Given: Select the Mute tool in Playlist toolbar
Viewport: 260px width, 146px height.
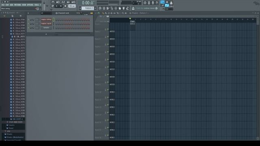Looking at the screenshot, I should [x=111, y=13].
